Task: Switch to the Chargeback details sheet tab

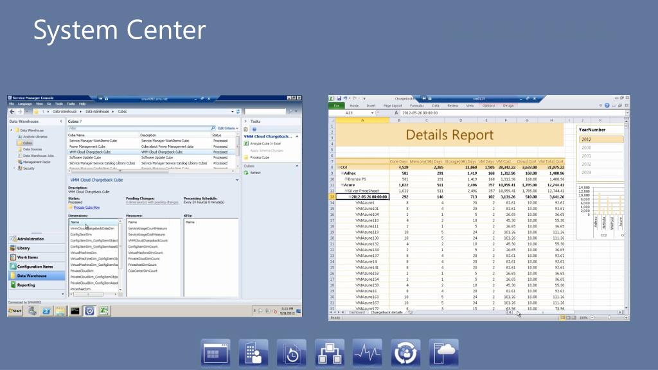Action: coord(386,312)
